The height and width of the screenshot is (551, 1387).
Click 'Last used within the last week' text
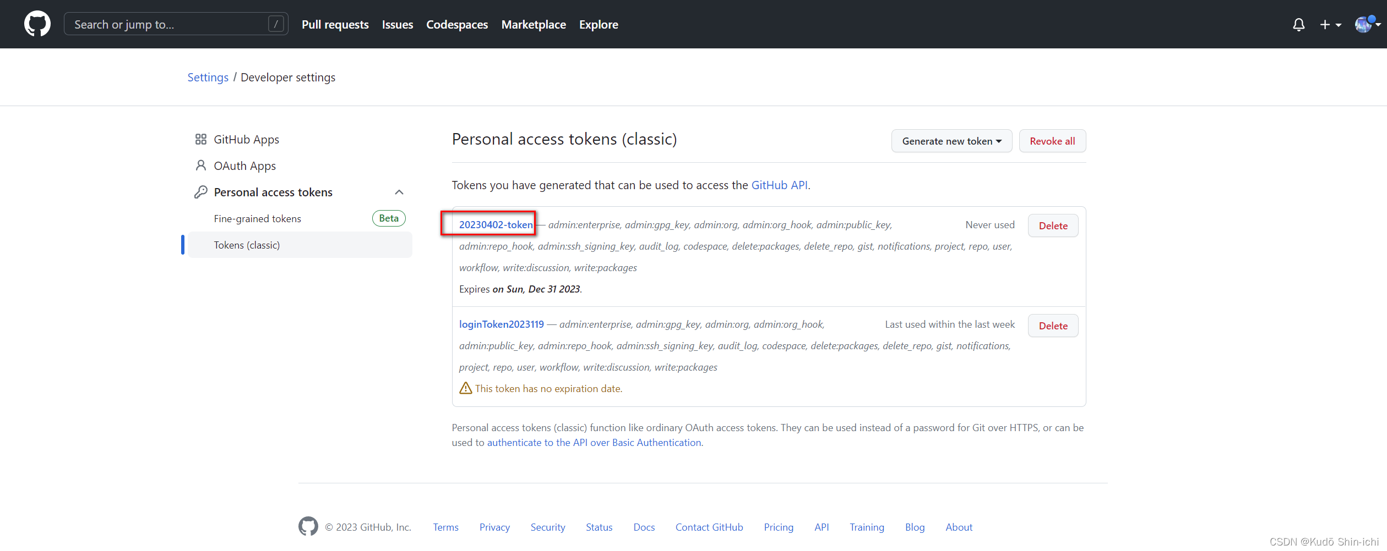[x=950, y=324]
